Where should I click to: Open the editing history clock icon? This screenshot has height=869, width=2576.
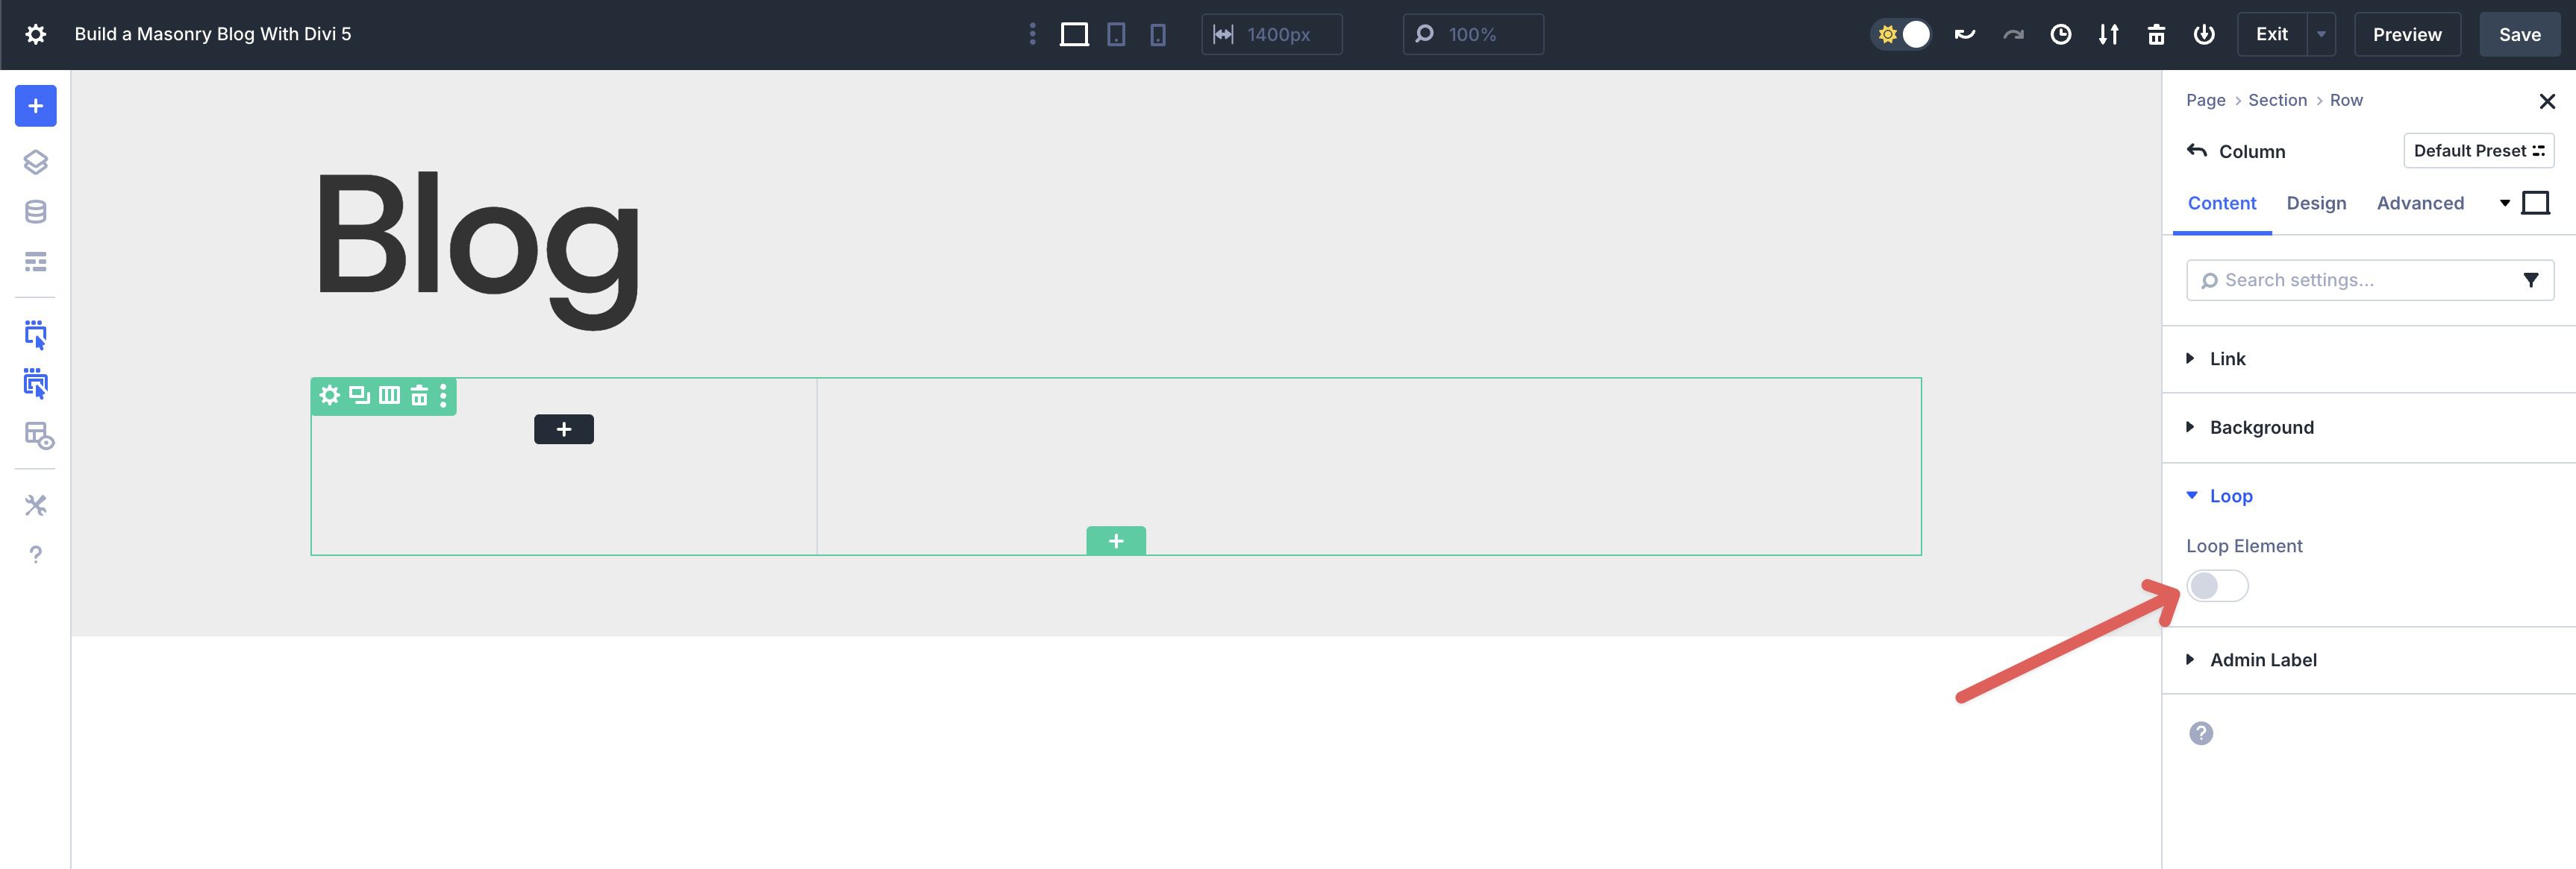(2061, 33)
